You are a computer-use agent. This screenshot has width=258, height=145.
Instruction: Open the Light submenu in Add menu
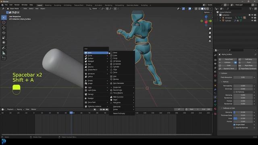[96, 87]
